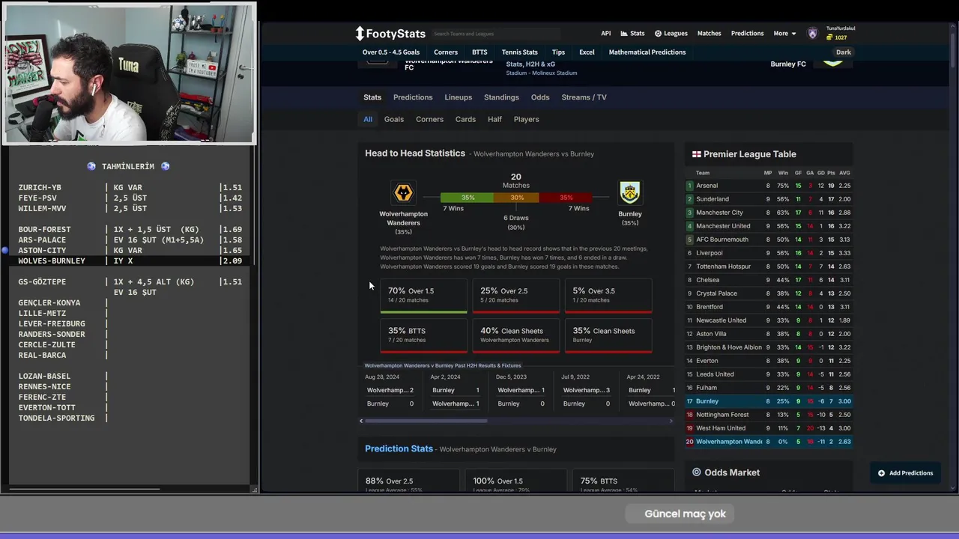Select the Corners stats filter
Viewport: 959px width, 539px height.
429,119
